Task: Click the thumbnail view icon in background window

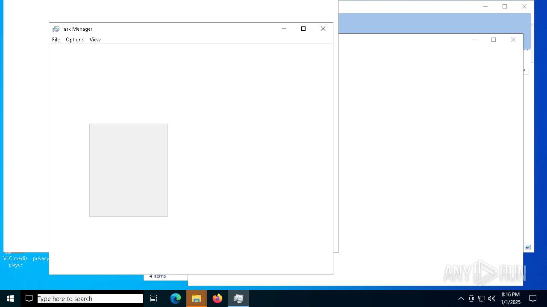Action: pyautogui.click(x=528, y=247)
